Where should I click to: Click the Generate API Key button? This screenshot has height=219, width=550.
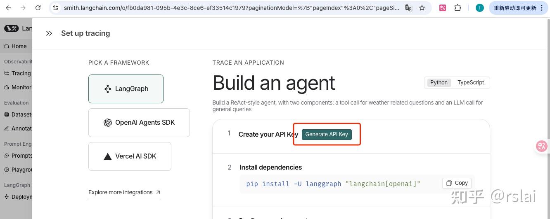point(327,134)
